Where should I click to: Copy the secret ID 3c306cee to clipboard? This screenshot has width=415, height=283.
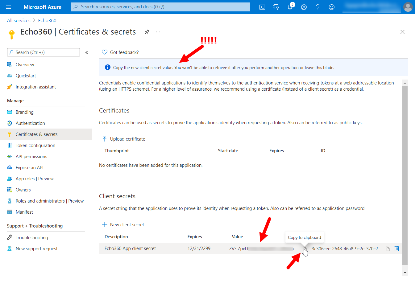388,249
